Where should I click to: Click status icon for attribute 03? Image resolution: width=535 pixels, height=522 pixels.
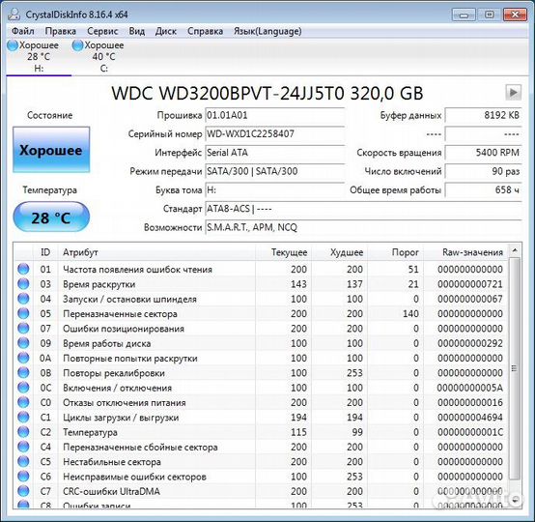click(23, 283)
